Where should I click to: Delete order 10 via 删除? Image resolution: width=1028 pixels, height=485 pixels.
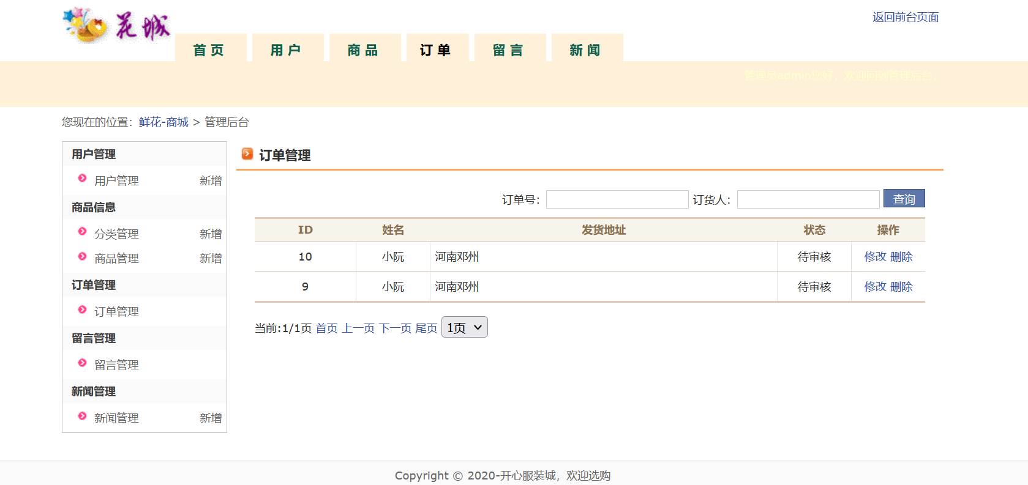point(901,257)
